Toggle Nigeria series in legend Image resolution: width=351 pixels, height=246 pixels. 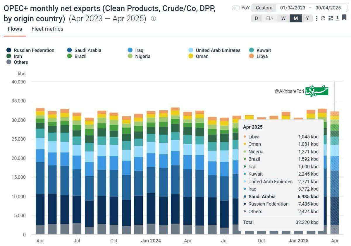pyautogui.click(x=139, y=57)
